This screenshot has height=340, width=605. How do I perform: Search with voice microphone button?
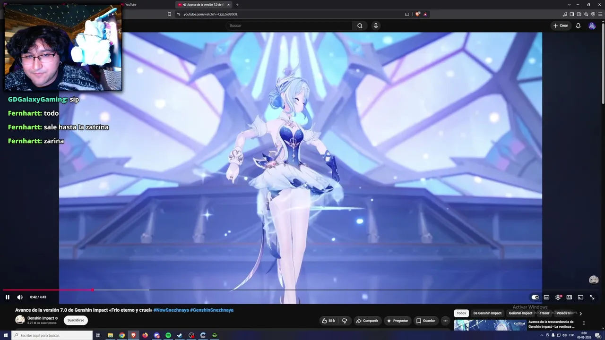[x=376, y=25]
